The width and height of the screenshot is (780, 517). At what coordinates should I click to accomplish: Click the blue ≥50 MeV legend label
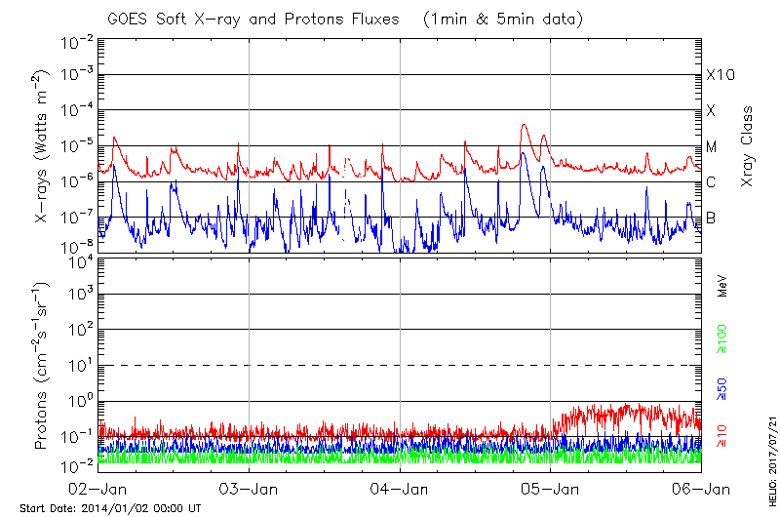[x=722, y=388]
